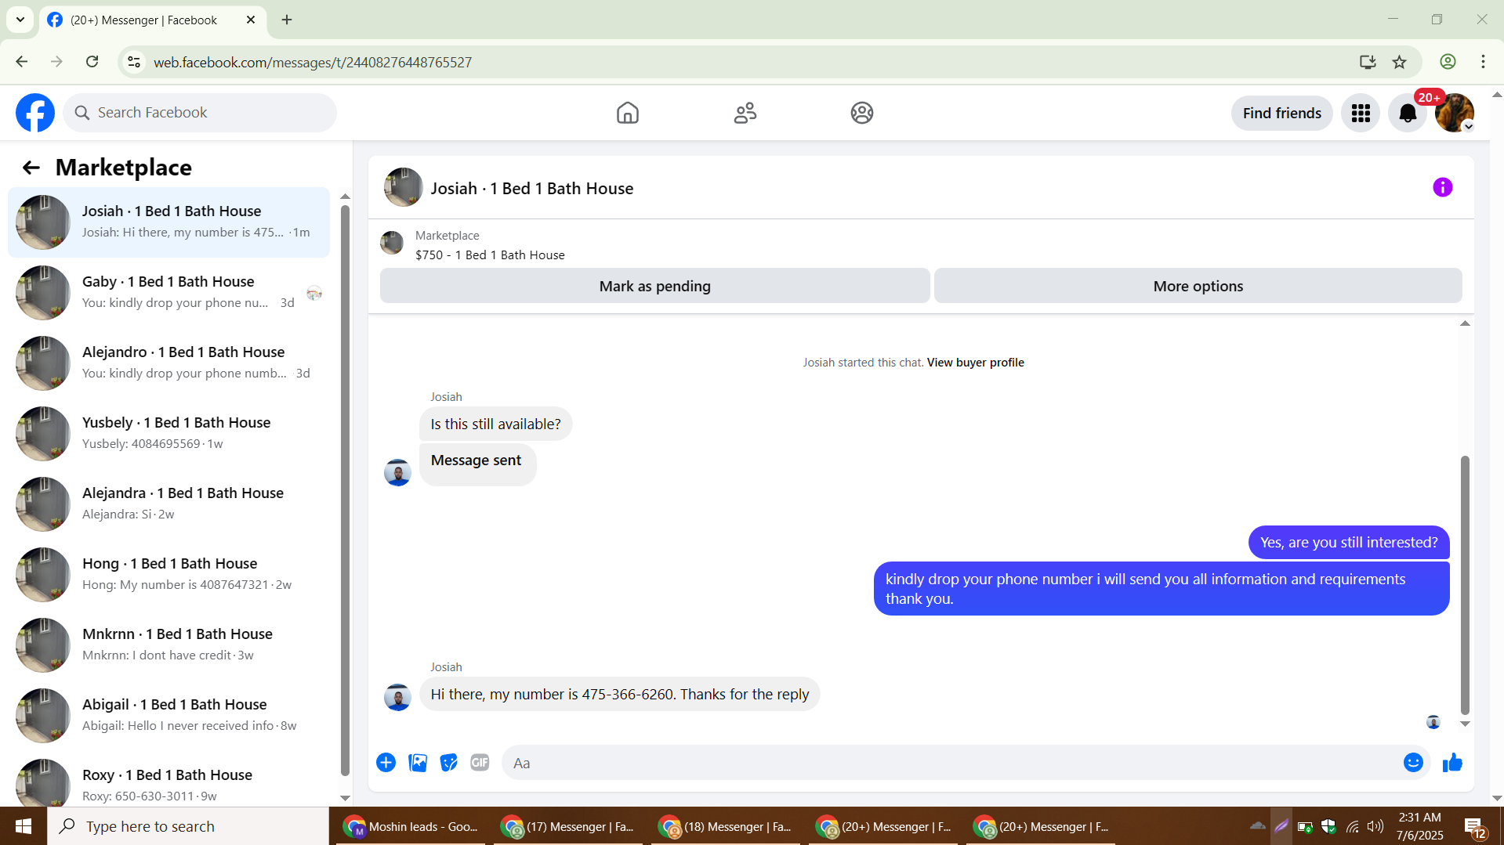1504x845 pixels.
Task: Open the emoji picker in message box
Action: [1413, 763]
